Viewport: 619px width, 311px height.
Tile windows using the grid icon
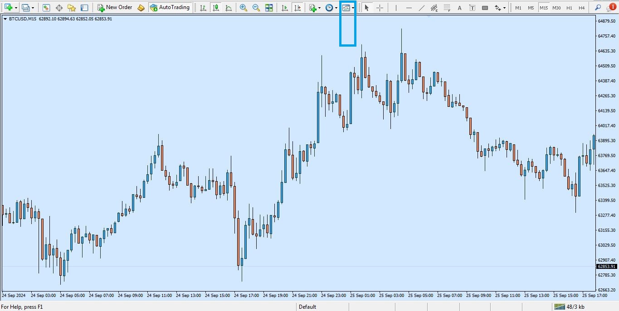coord(269,8)
